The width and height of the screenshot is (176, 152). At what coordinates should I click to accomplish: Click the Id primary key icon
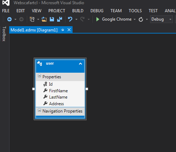click(45, 84)
